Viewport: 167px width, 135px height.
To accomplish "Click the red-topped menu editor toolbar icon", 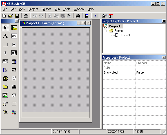I will [111, 16].
